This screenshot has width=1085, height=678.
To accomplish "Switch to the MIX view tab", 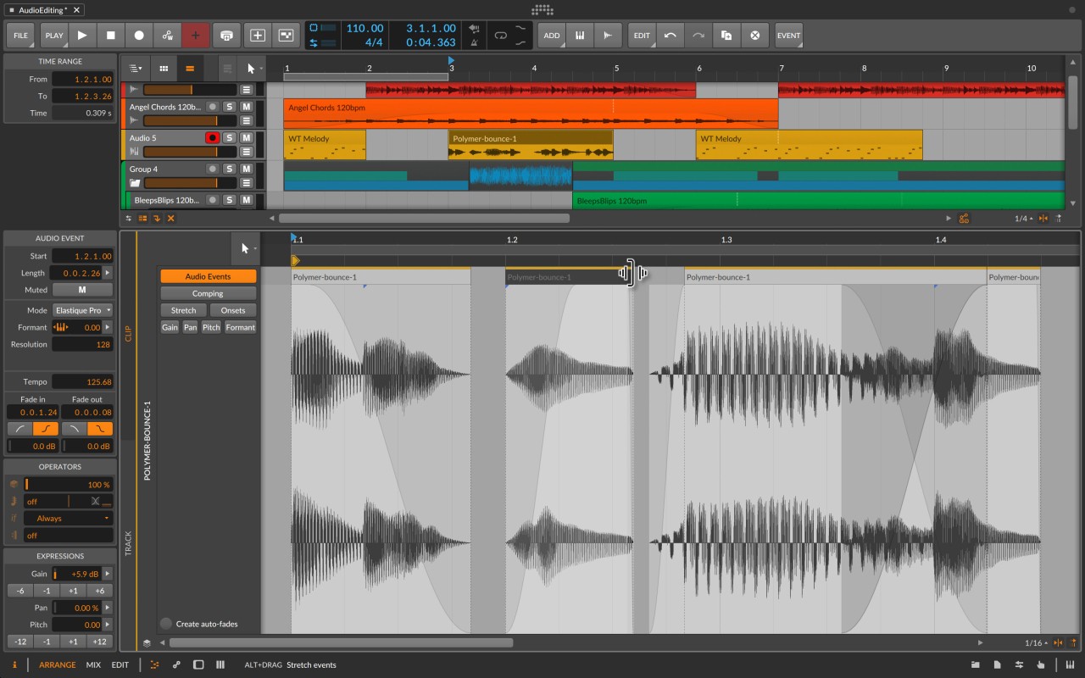I will coord(93,664).
